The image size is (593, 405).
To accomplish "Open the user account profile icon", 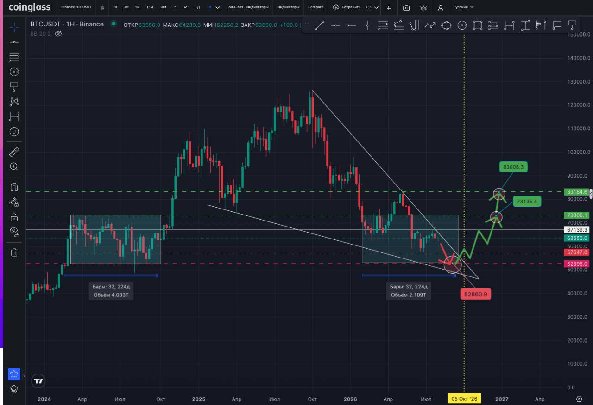I will tap(441, 8).
